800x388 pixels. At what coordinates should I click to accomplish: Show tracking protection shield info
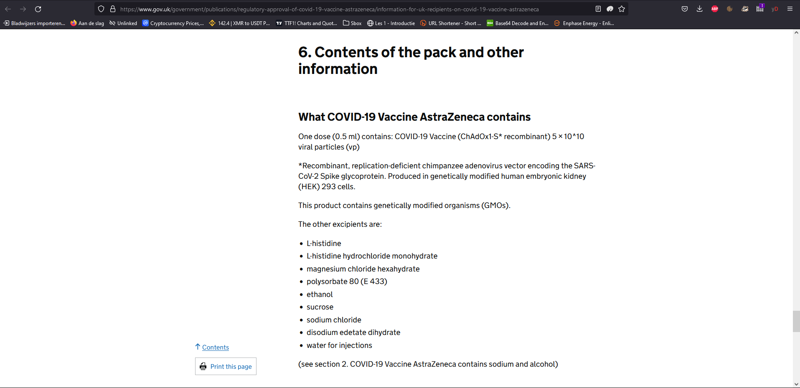pyautogui.click(x=101, y=9)
